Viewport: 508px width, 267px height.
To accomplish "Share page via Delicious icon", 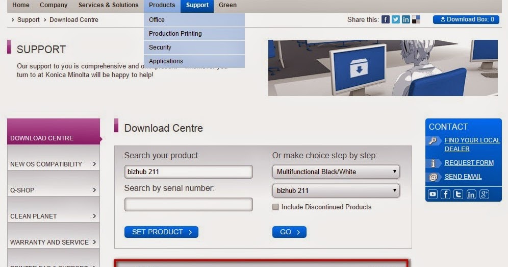I will pos(416,19).
